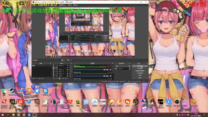Click 麦克风/Aux blue volume slider
This screenshot has height=117, width=208.
point(89,70)
